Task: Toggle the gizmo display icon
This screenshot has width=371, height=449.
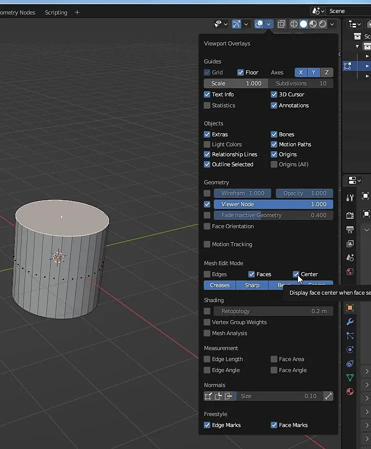Action: [x=236, y=24]
